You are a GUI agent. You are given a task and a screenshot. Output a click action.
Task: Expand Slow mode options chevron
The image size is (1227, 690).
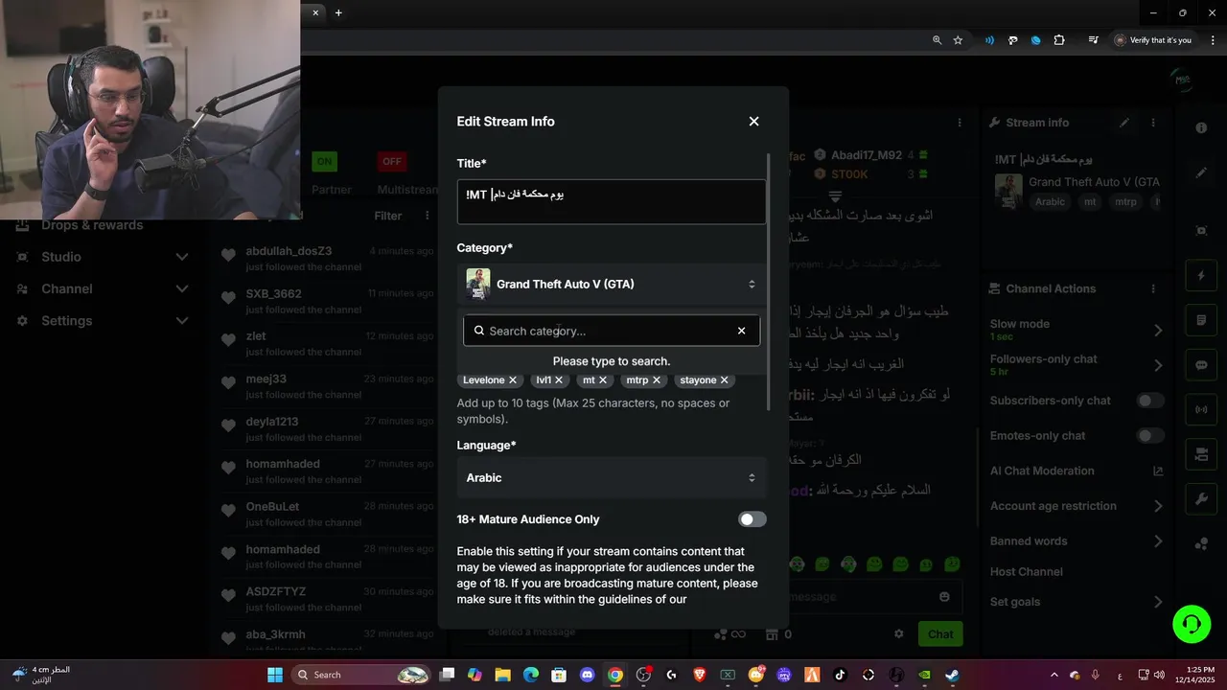coord(1158,331)
